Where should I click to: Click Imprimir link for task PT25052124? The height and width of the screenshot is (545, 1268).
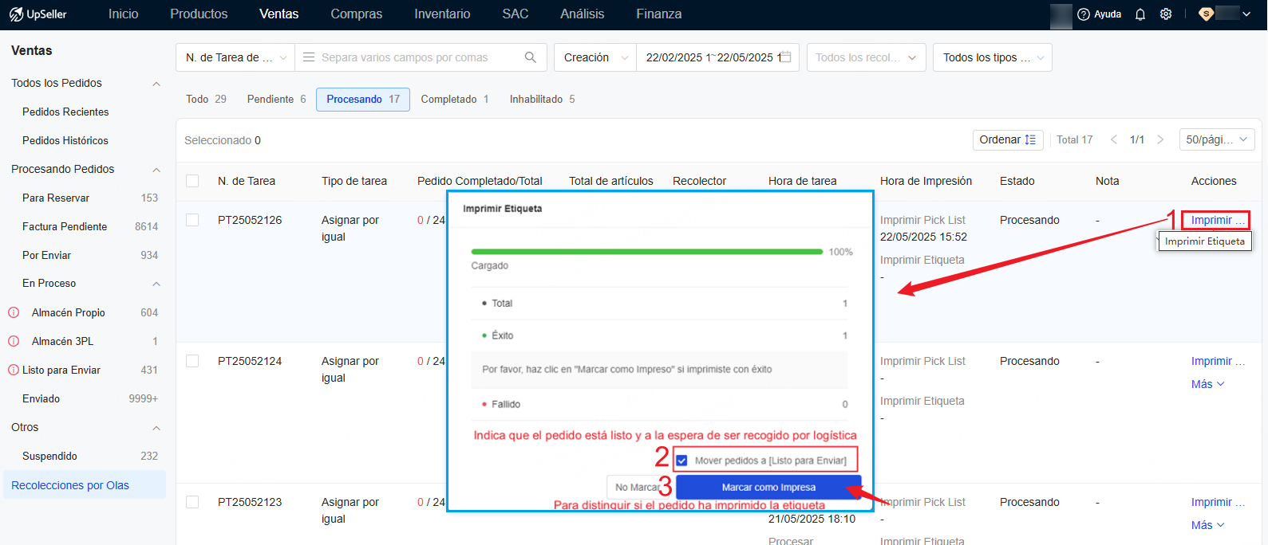click(x=1218, y=361)
